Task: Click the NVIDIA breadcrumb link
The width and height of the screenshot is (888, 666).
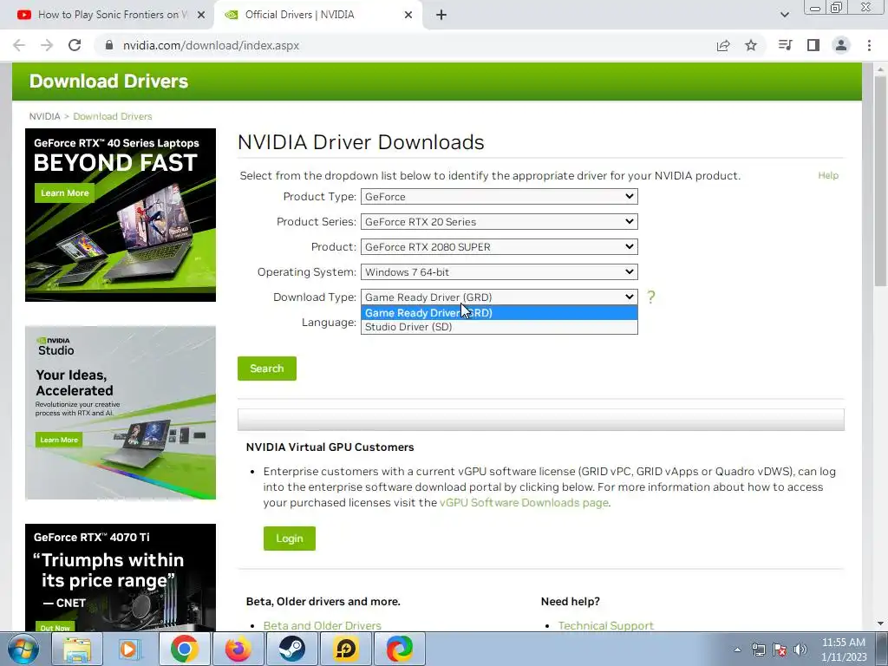Action: tap(45, 116)
